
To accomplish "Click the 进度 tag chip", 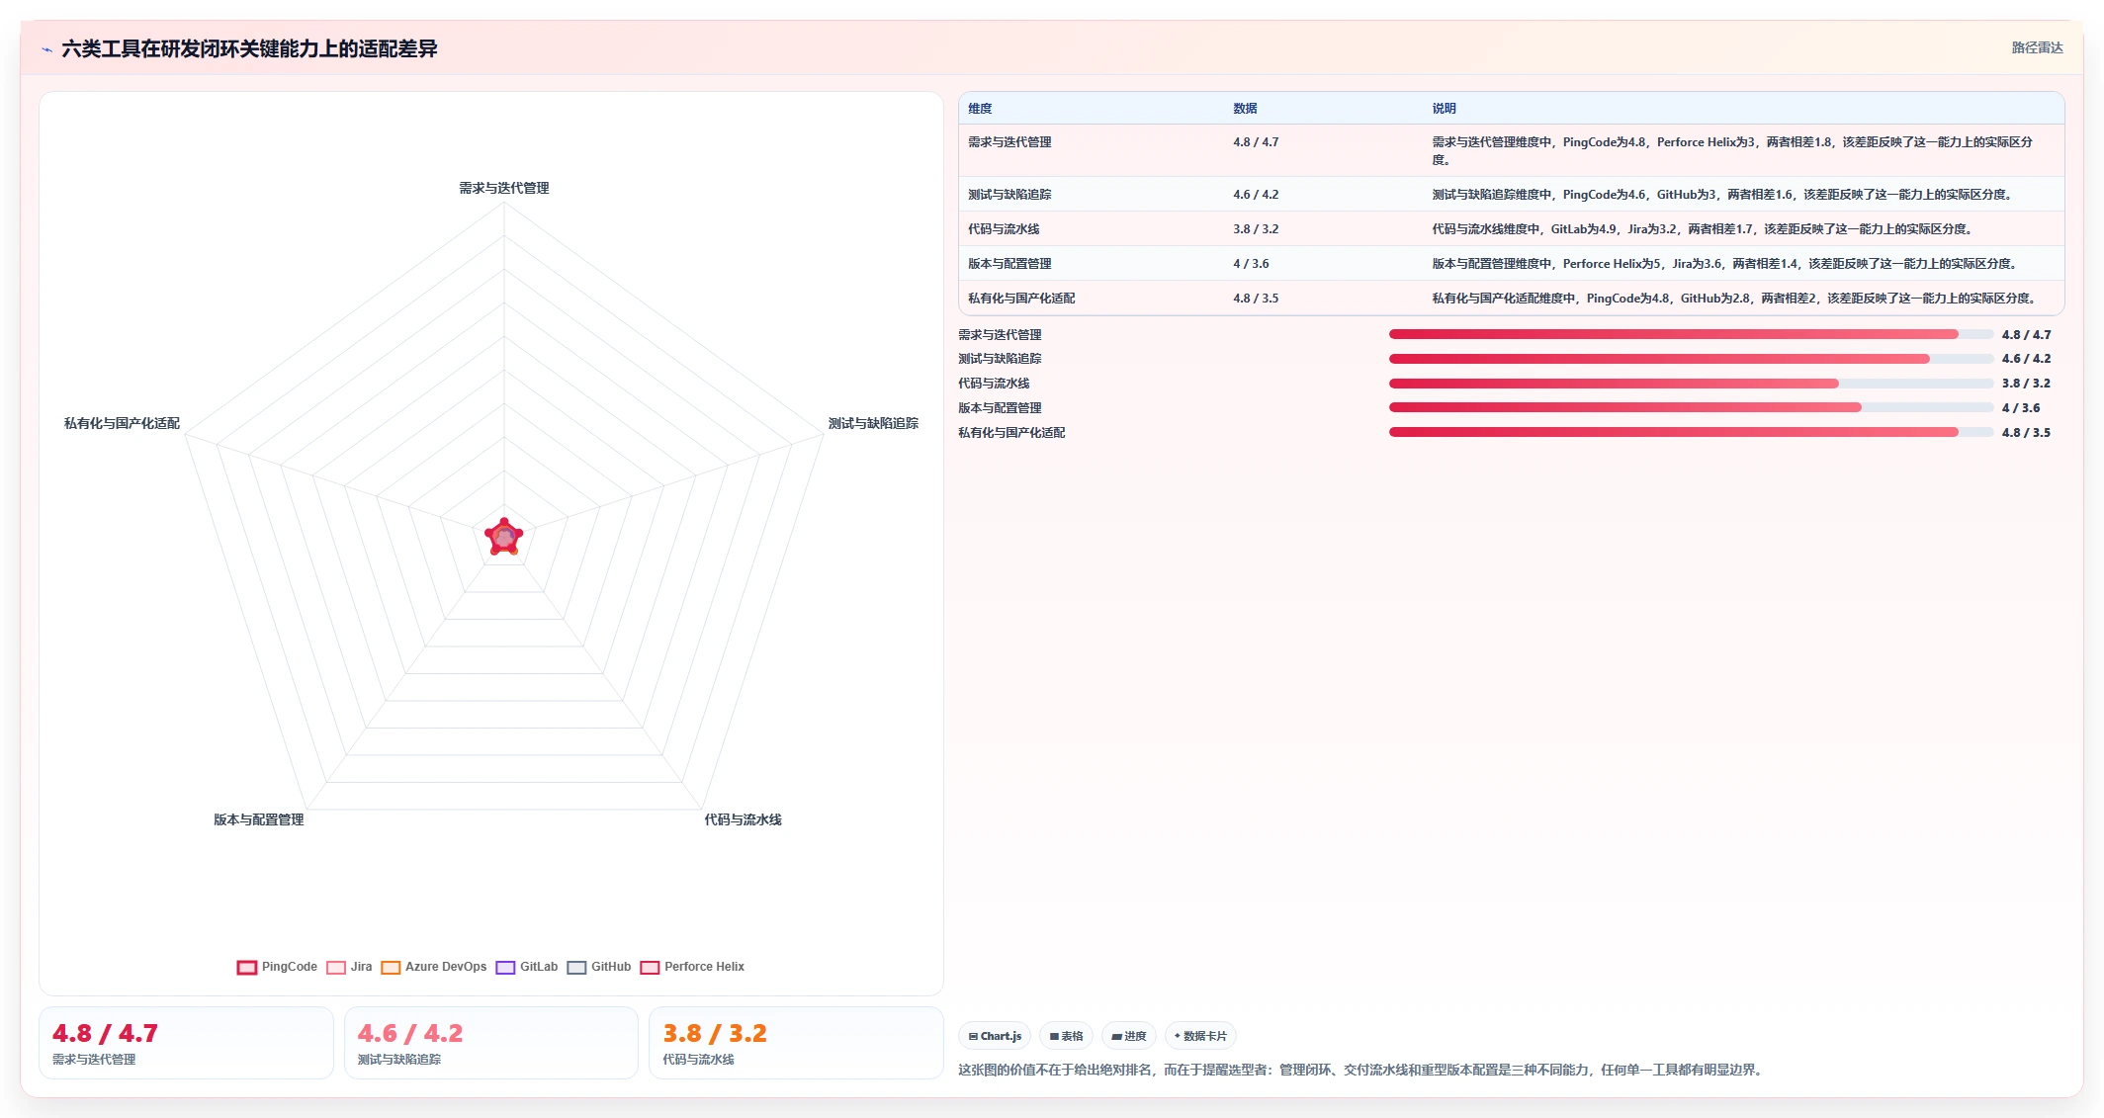I will (1128, 1036).
